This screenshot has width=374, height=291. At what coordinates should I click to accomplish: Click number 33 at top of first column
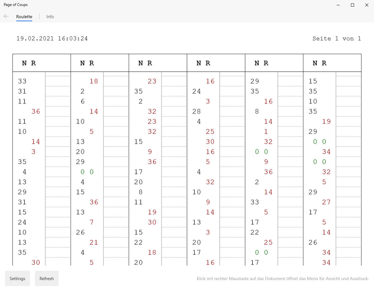coord(22,81)
